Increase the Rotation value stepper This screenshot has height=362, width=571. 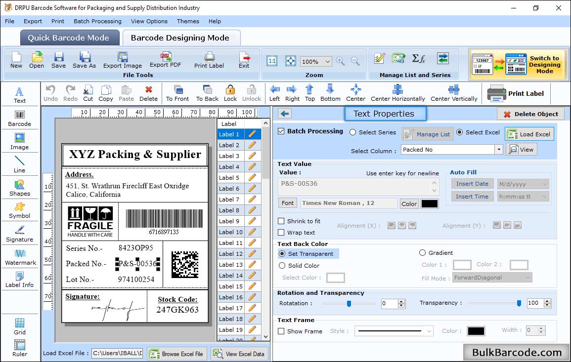tap(401, 301)
